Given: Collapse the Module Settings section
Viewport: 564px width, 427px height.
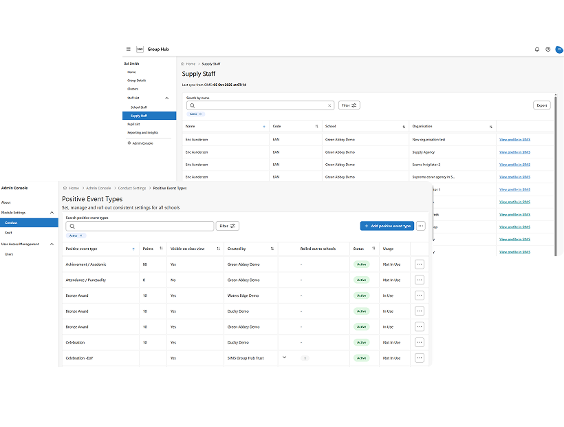Looking at the screenshot, I should point(51,213).
